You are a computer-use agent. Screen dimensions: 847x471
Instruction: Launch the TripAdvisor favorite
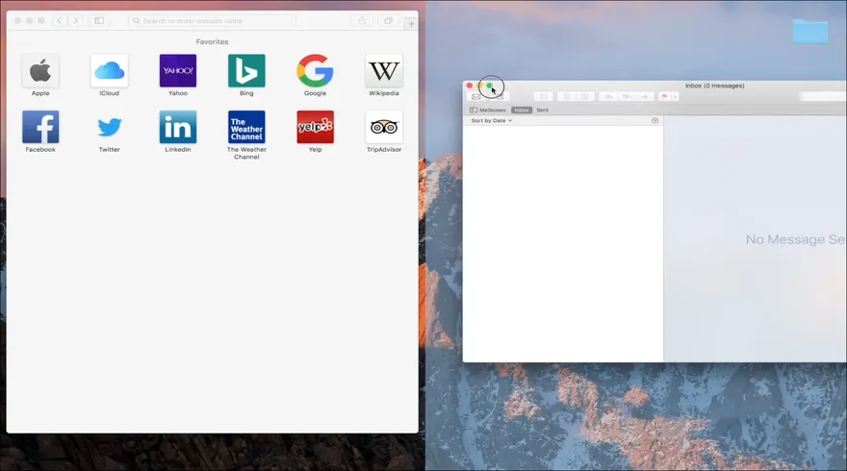pos(384,127)
